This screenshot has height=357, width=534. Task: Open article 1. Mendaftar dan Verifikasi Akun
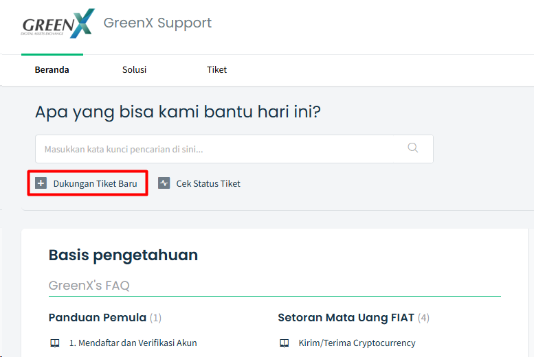click(x=133, y=343)
